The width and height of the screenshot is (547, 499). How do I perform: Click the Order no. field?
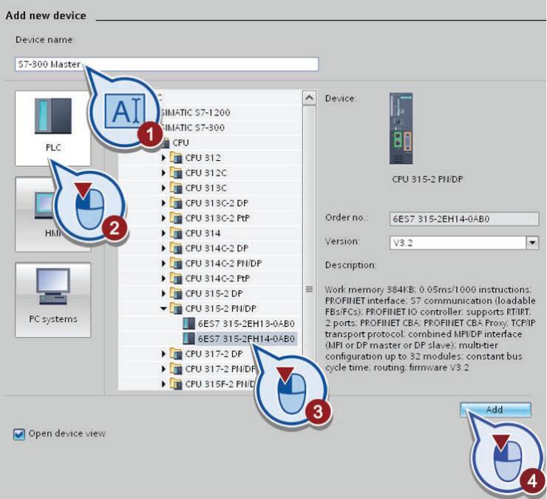click(x=464, y=218)
